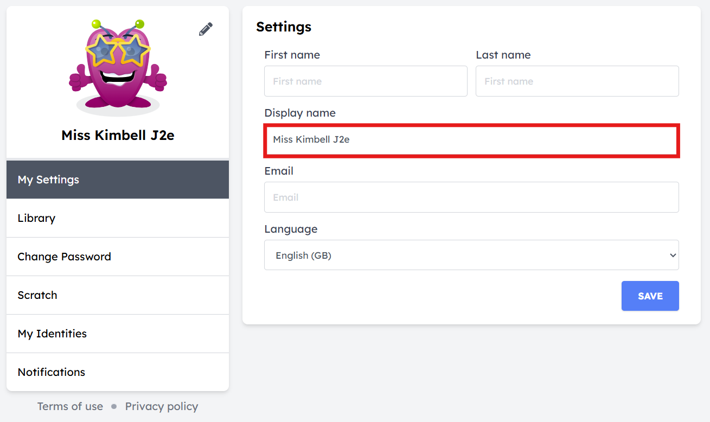This screenshot has width=710, height=422.
Task: Click the blue SAVE button
Action: tap(650, 296)
